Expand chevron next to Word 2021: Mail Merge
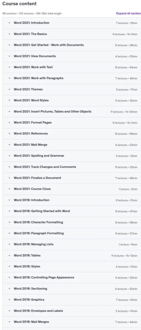The width and height of the screenshot is (141, 330). (9, 145)
